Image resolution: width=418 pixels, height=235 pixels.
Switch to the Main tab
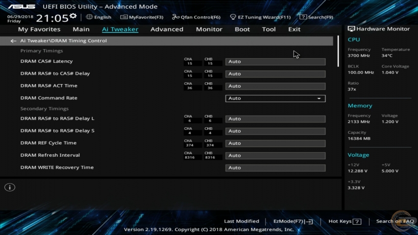81,29
